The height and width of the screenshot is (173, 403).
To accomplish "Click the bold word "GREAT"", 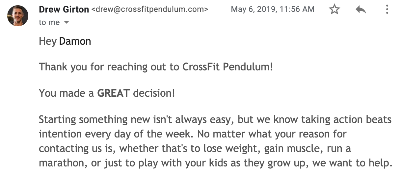I will (x=113, y=93).
